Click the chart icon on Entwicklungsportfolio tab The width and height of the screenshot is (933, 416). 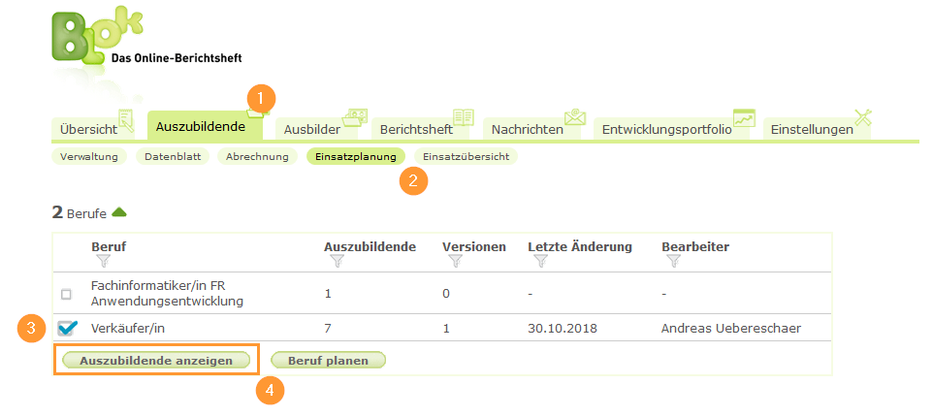[x=744, y=117]
